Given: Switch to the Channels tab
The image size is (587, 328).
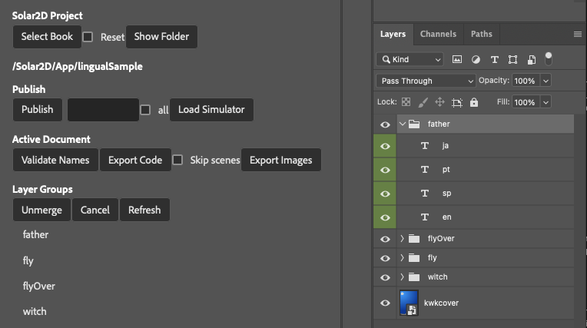Looking at the screenshot, I should [438, 34].
